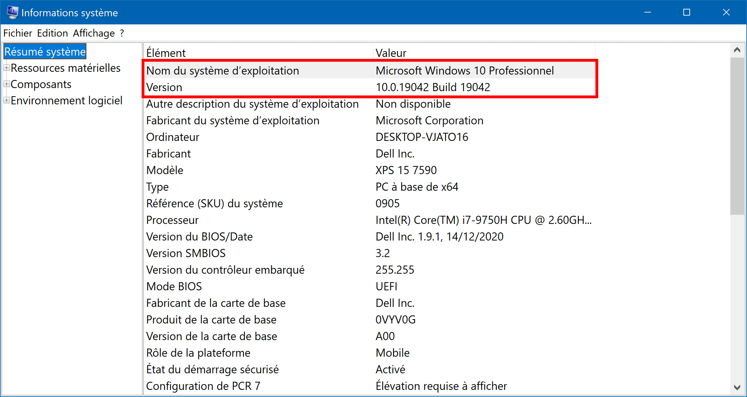747x397 pixels.
Task: Click value 10.0.19042 Build 19042
Action: [x=433, y=87]
